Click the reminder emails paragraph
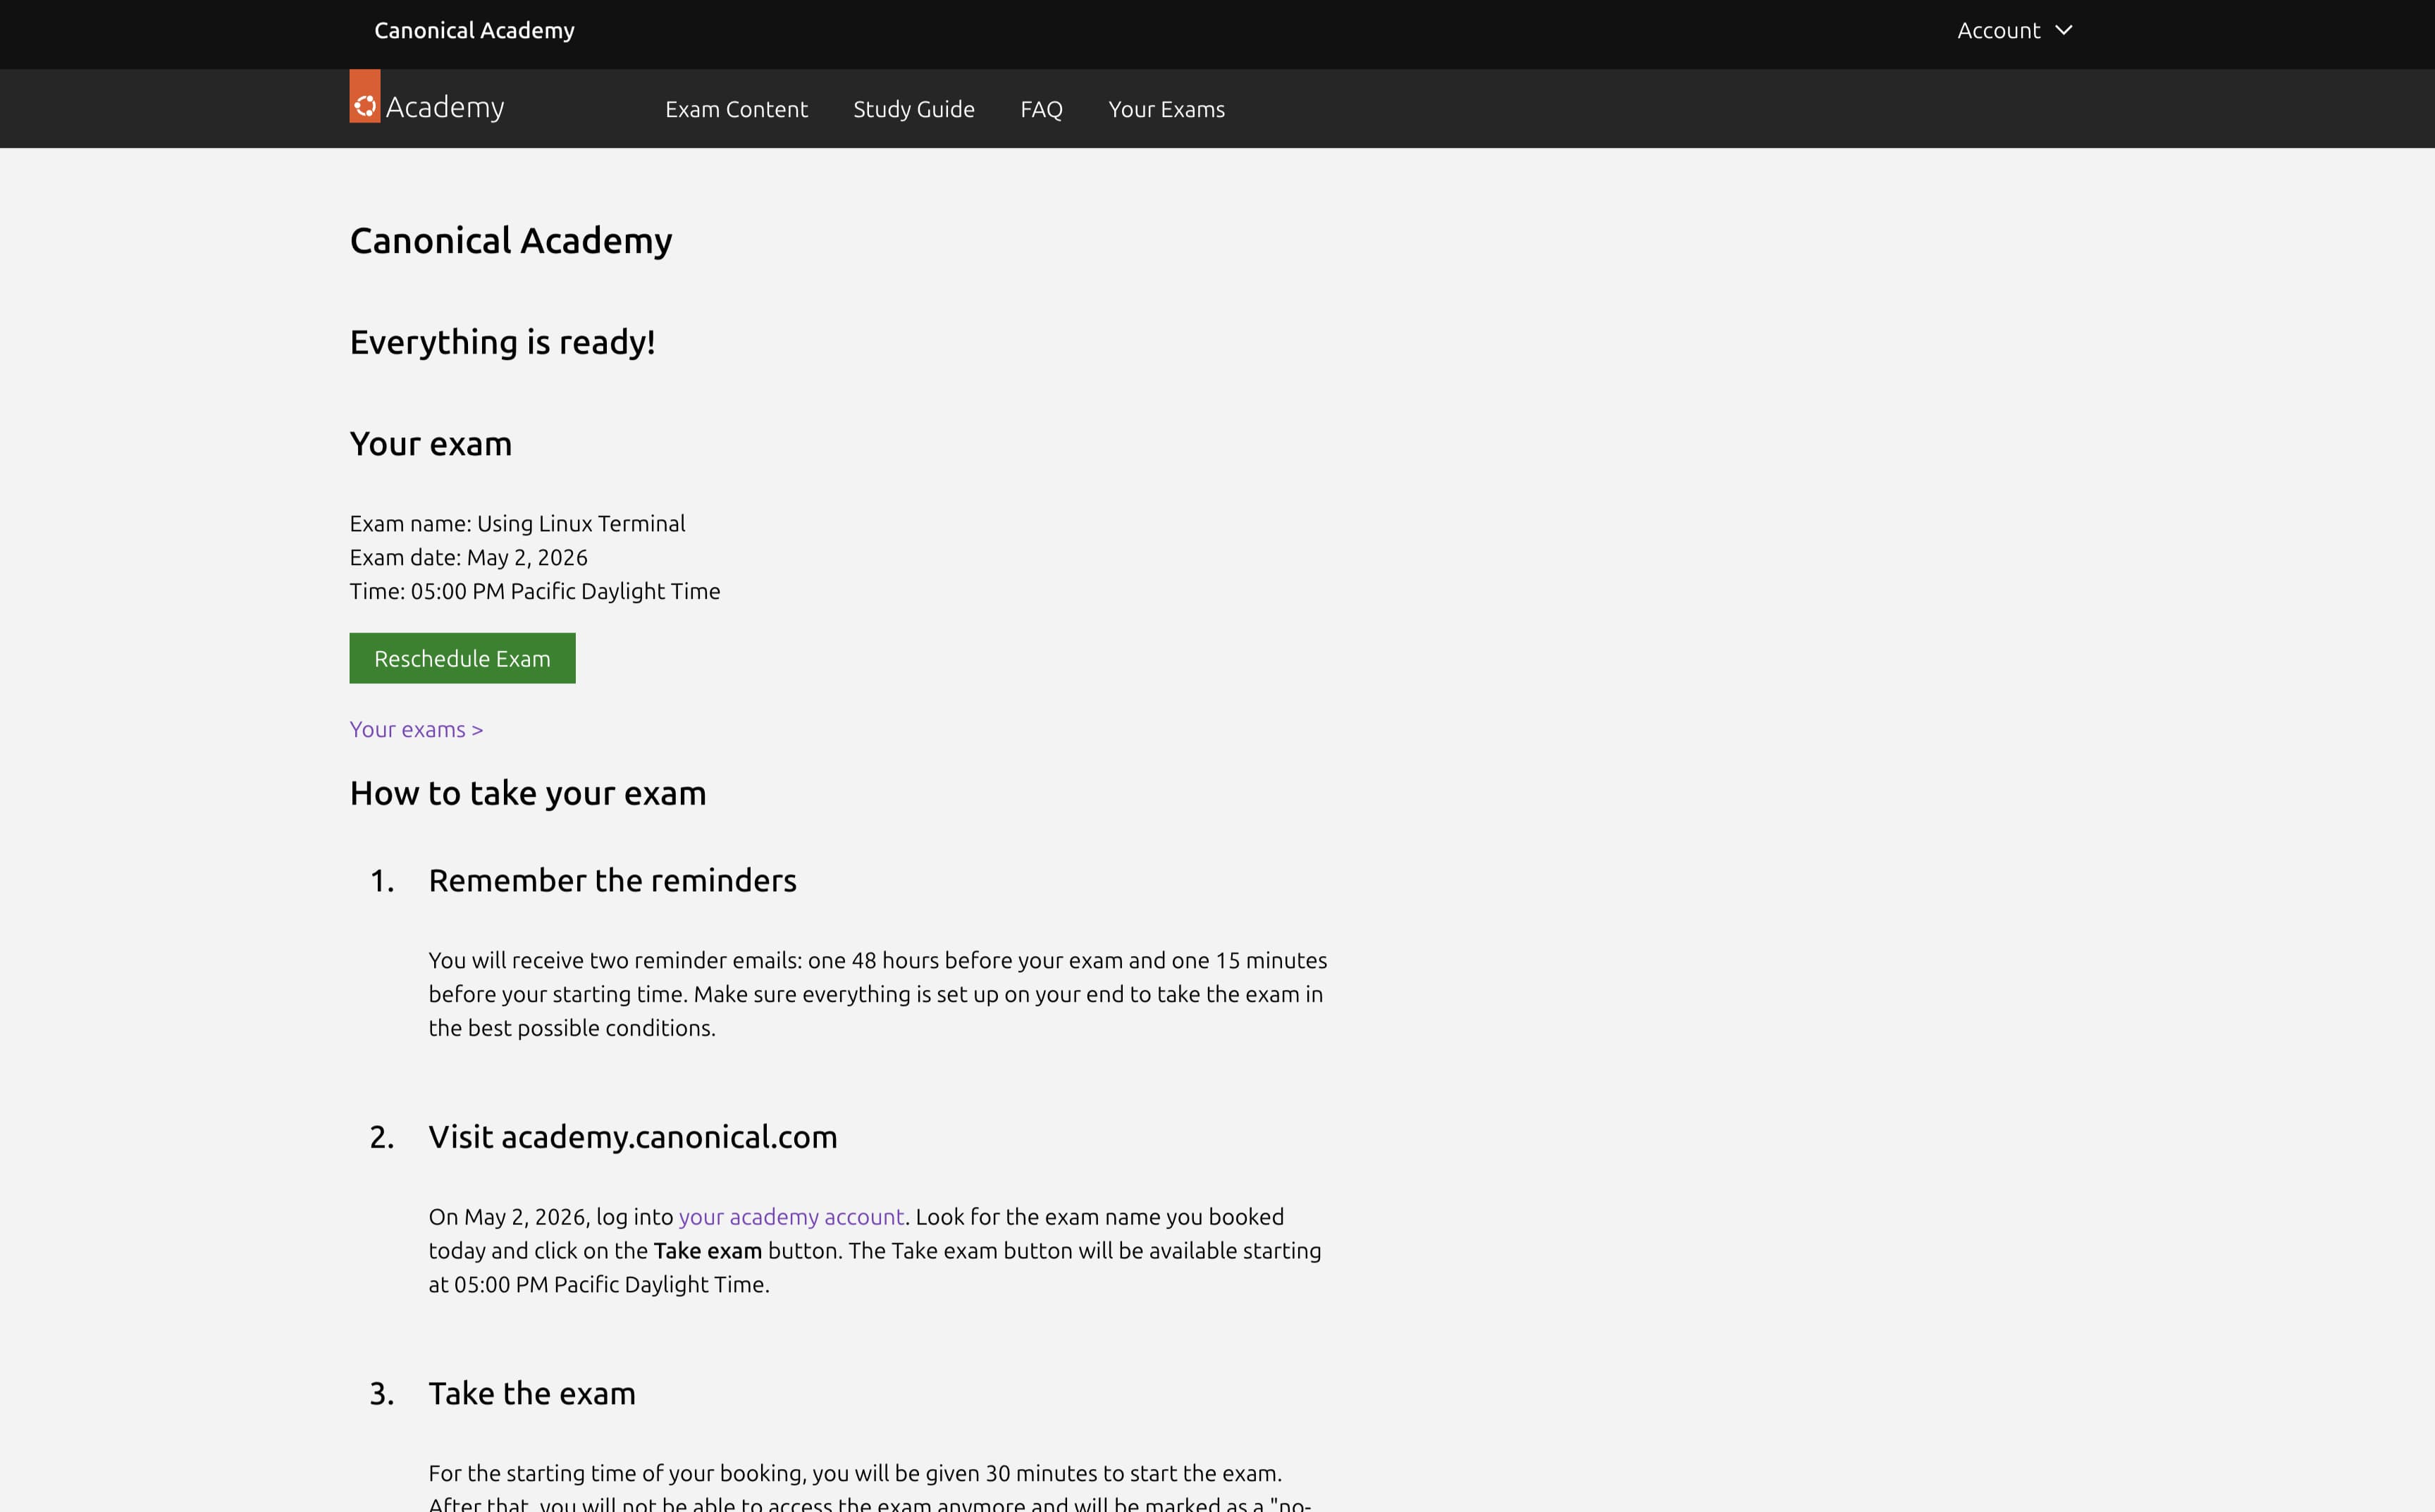The width and height of the screenshot is (2435, 1512). tap(878, 994)
